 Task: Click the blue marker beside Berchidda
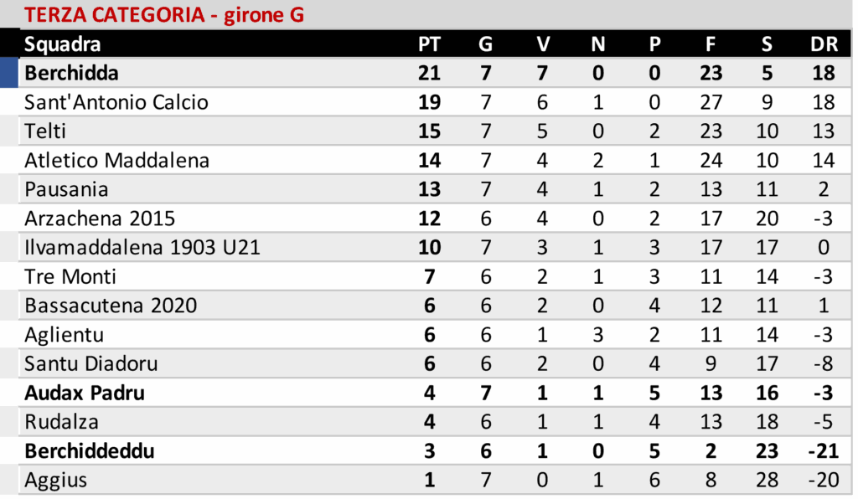(9, 73)
